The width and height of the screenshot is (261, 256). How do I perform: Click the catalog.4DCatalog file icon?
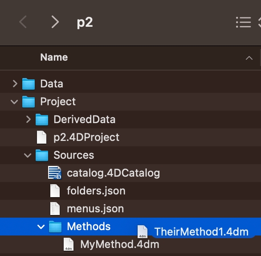[x=55, y=173]
